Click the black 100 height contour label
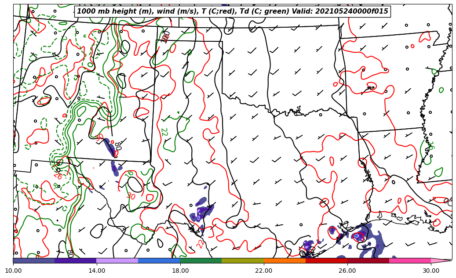This screenshot has height=278, width=456. (x=165, y=37)
